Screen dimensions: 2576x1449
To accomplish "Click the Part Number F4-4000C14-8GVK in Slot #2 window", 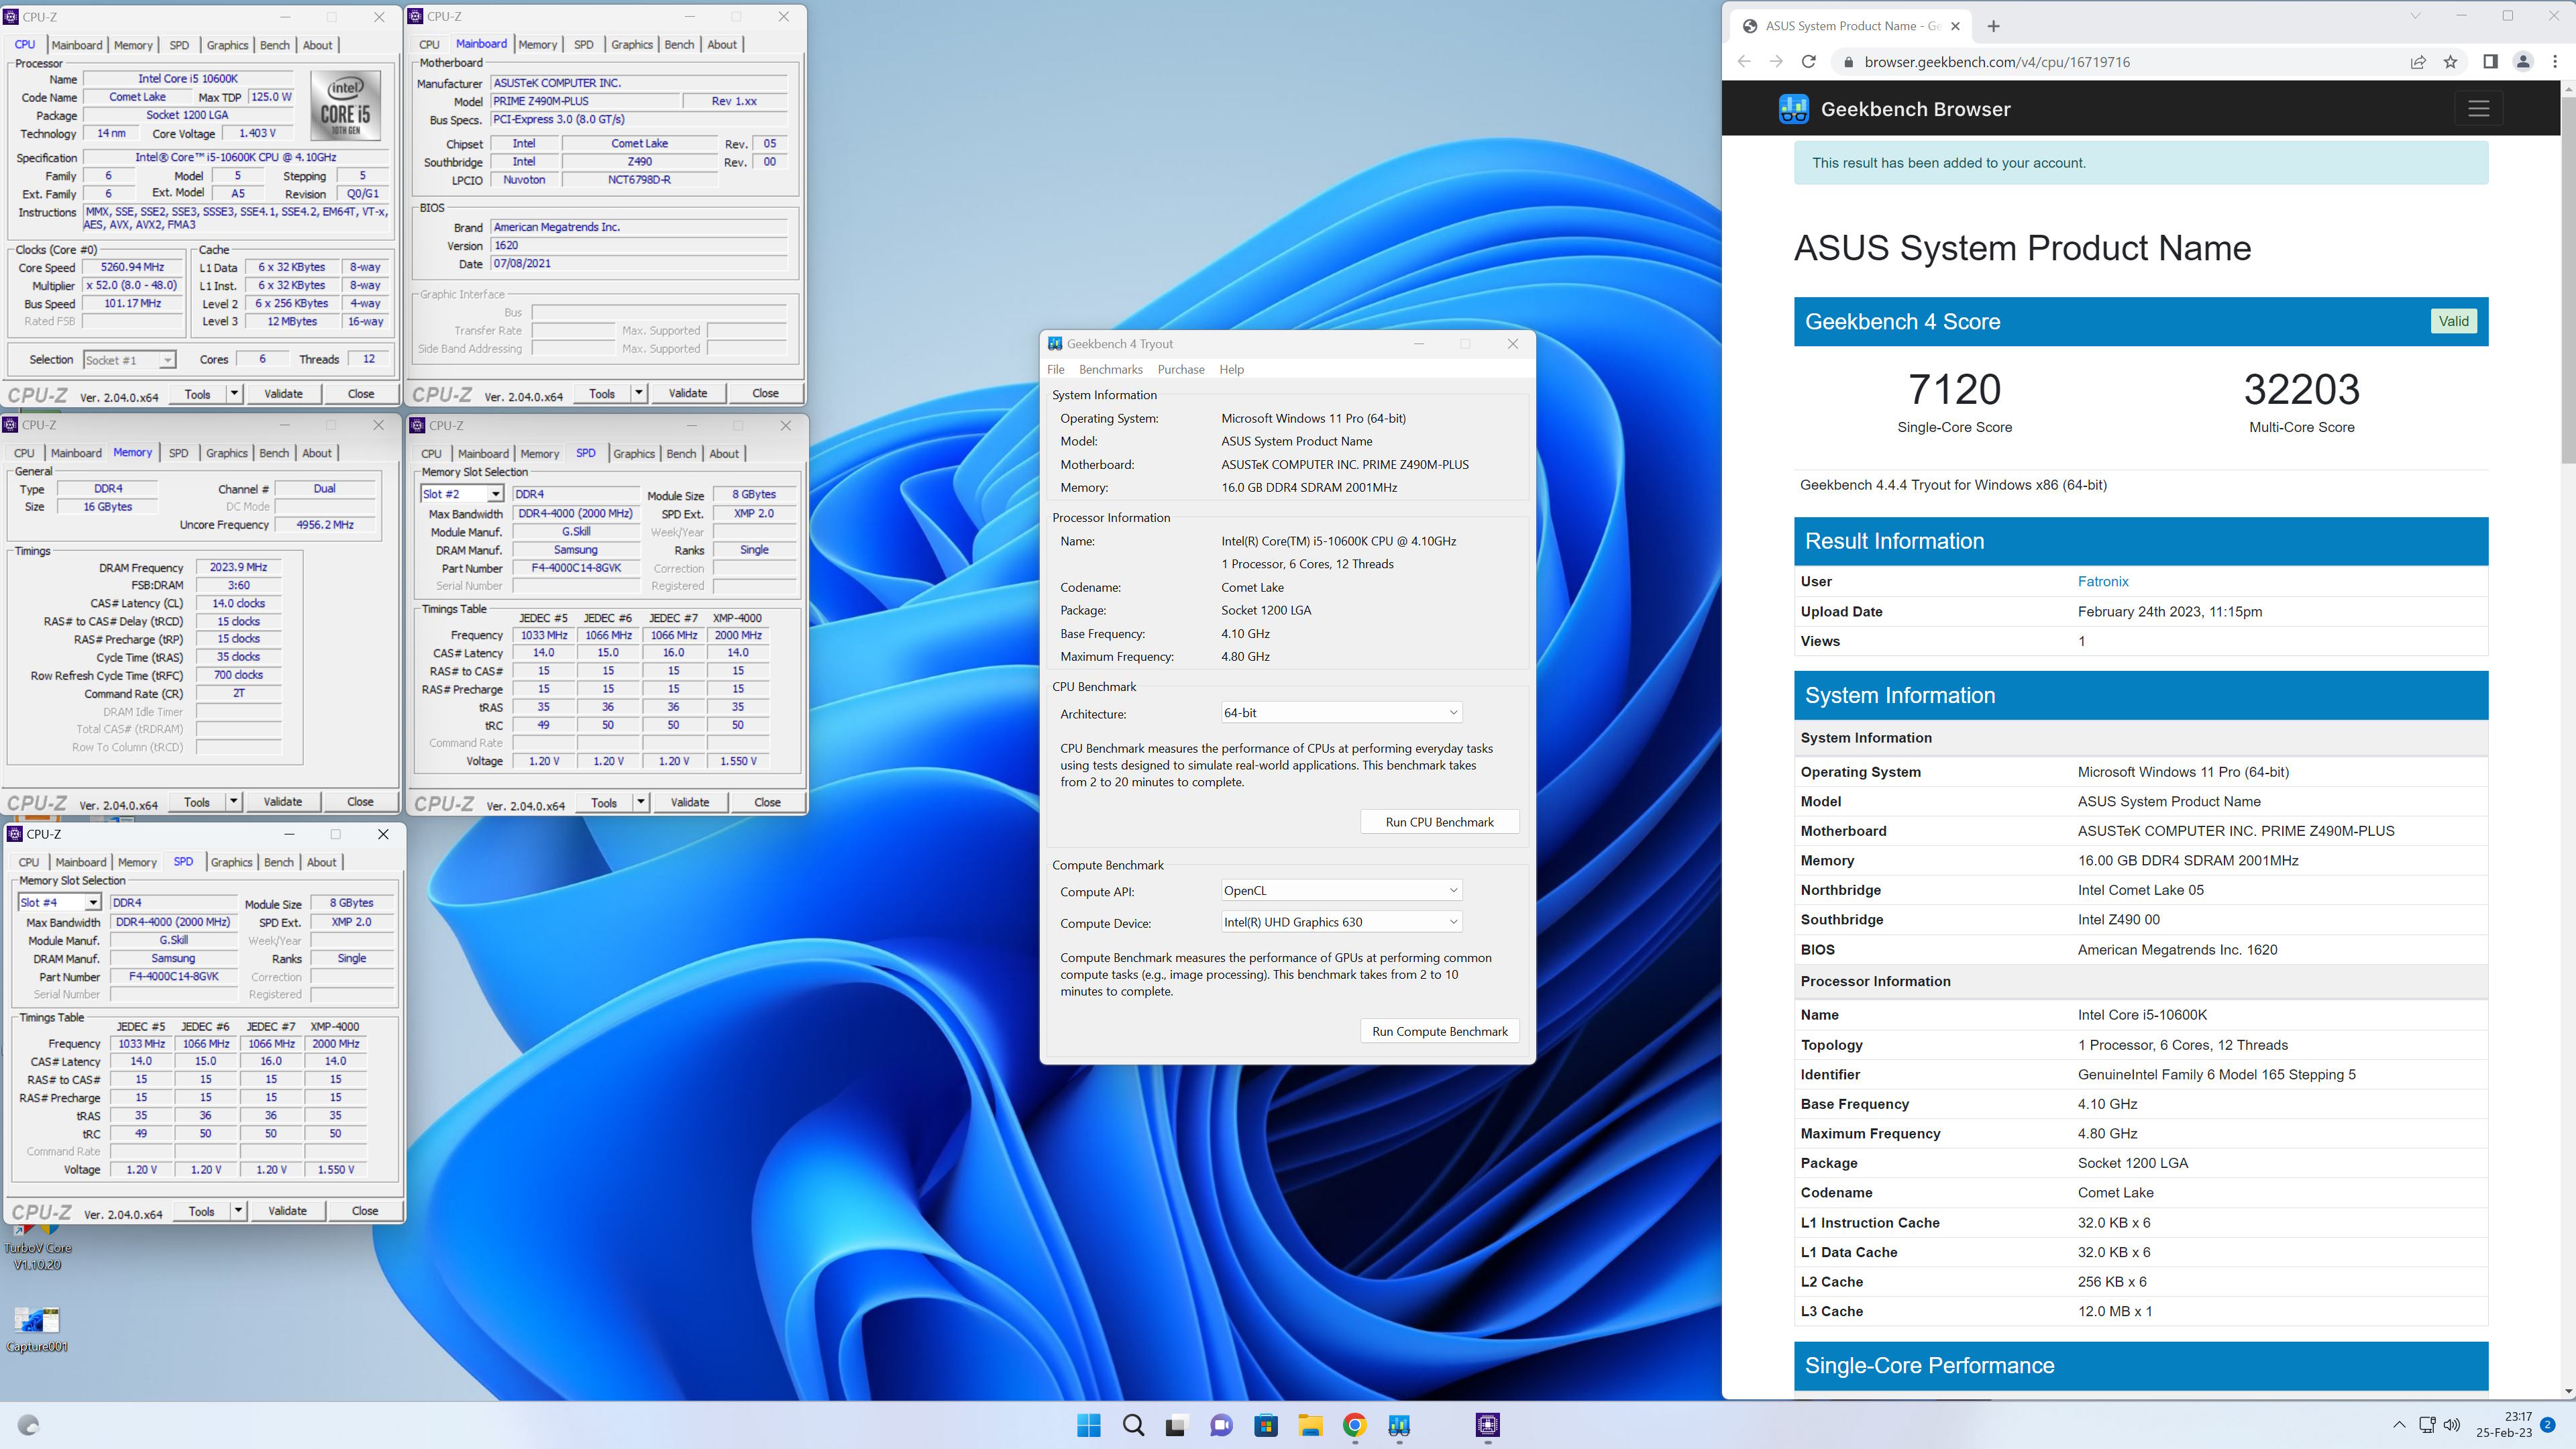I will pos(576,568).
